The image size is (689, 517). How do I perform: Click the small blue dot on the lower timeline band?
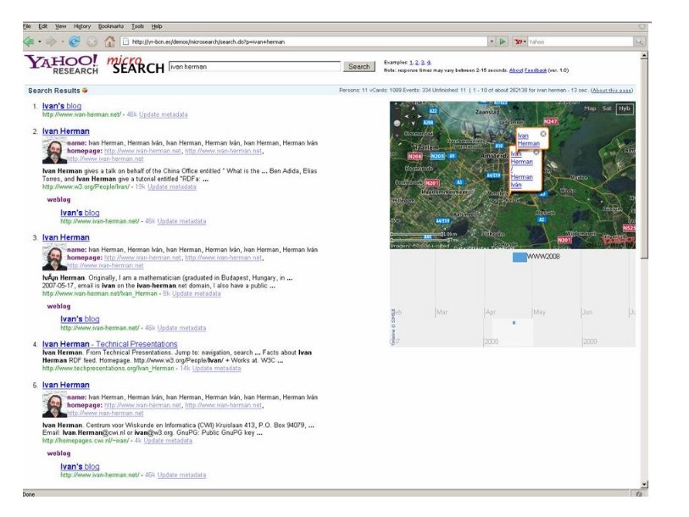(514, 323)
